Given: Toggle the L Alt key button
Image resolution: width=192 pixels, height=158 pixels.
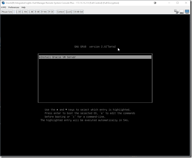Looking at the screenshot, I should click(x=31, y=12).
